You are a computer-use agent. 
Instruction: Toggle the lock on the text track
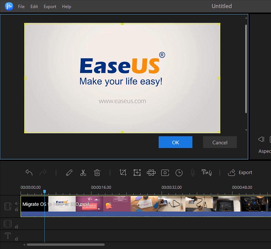(x=17, y=238)
